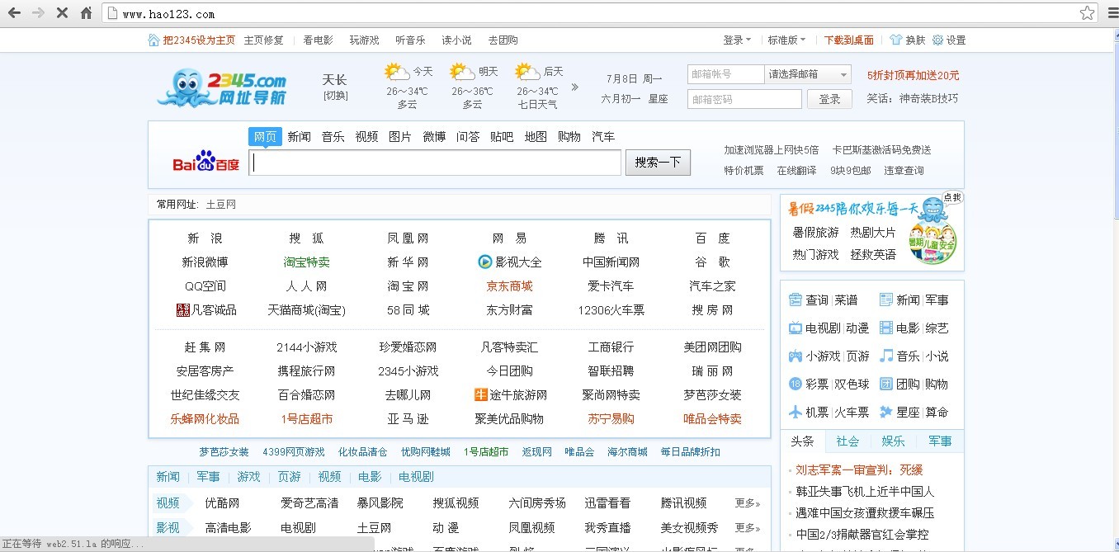The height and width of the screenshot is (552, 1119).
Task: Click the 小游戏 gamepad icon
Action: [796, 356]
